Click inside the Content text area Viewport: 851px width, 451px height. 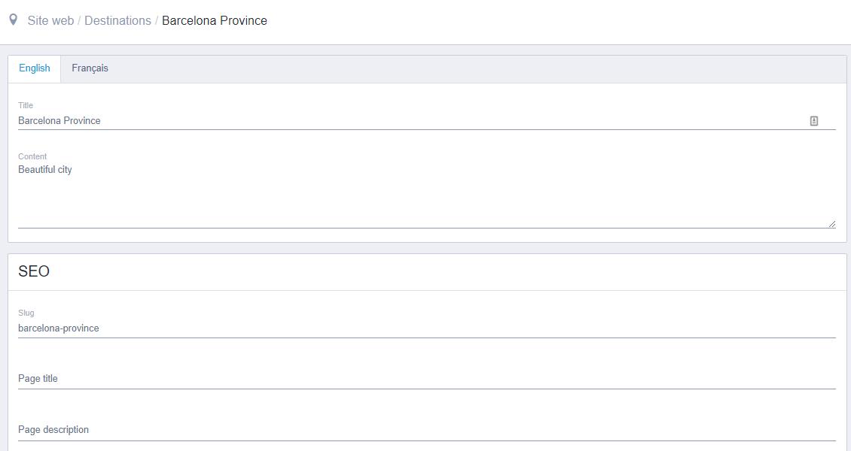(422, 194)
